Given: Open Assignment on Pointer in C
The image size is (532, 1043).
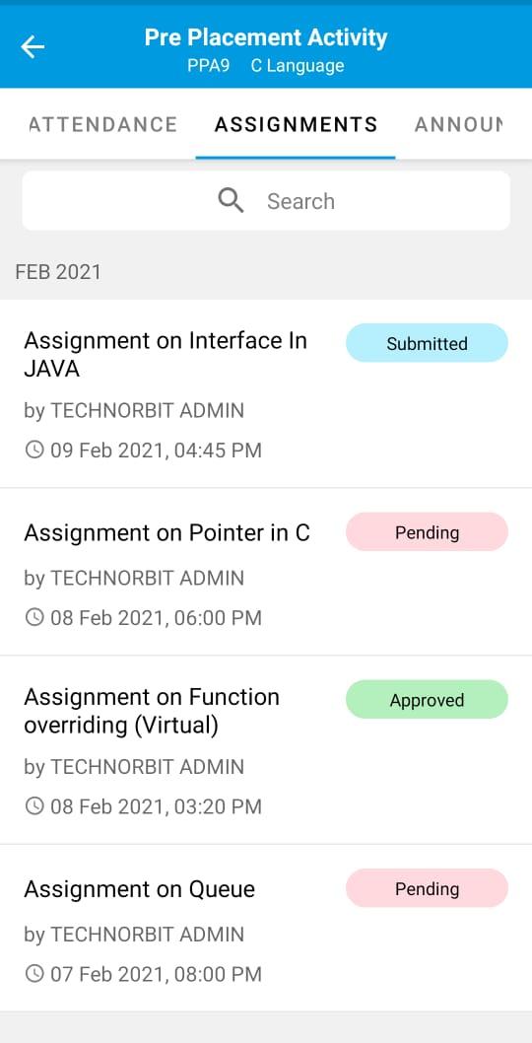Looking at the screenshot, I should (x=266, y=572).
